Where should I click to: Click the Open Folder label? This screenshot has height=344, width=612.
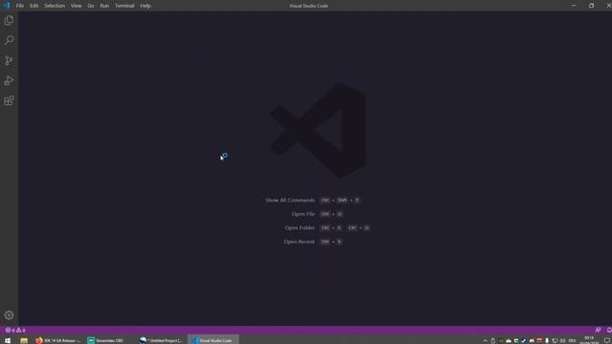[299, 227]
